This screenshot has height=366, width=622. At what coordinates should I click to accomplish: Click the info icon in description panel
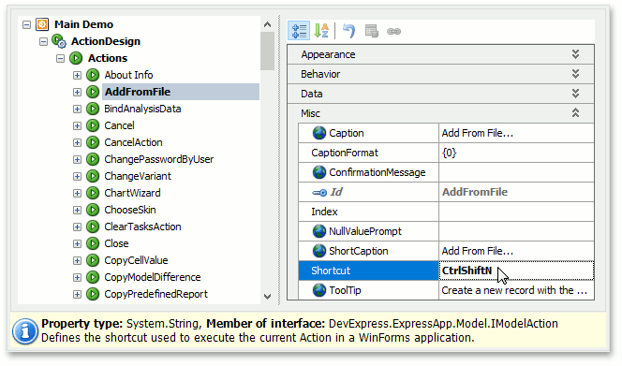tap(25, 331)
